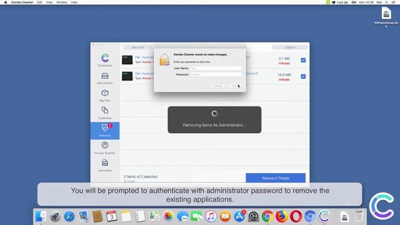Viewport: 400px width, 225px height.
Task: Select the MGPlayerSetup.dmg desktop file
Action: pyautogui.click(x=386, y=17)
